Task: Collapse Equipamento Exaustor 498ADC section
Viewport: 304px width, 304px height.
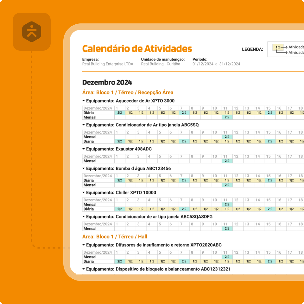Action: [x=83, y=149]
